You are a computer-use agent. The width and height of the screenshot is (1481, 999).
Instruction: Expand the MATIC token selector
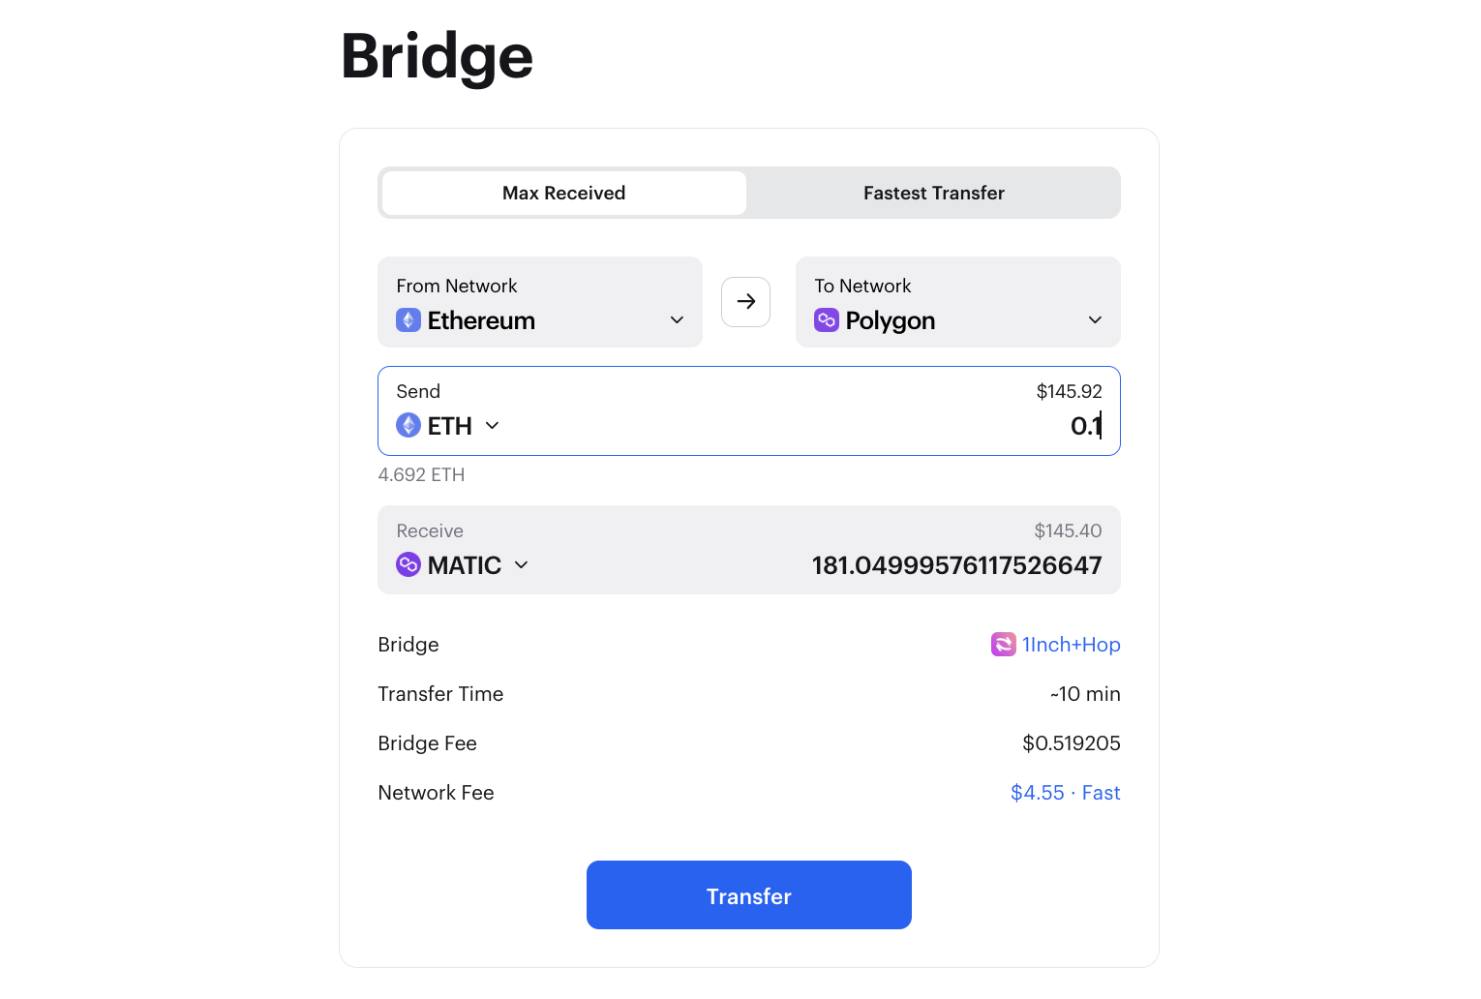point(522,564)
